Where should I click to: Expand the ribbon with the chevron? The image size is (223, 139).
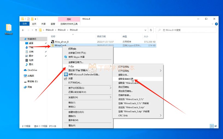coord(213,24)
